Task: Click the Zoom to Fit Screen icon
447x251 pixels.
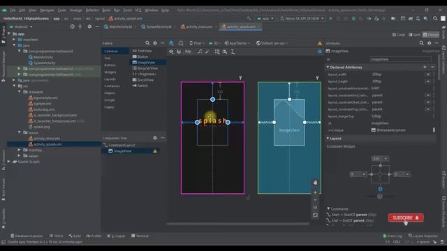Action: 315,215
